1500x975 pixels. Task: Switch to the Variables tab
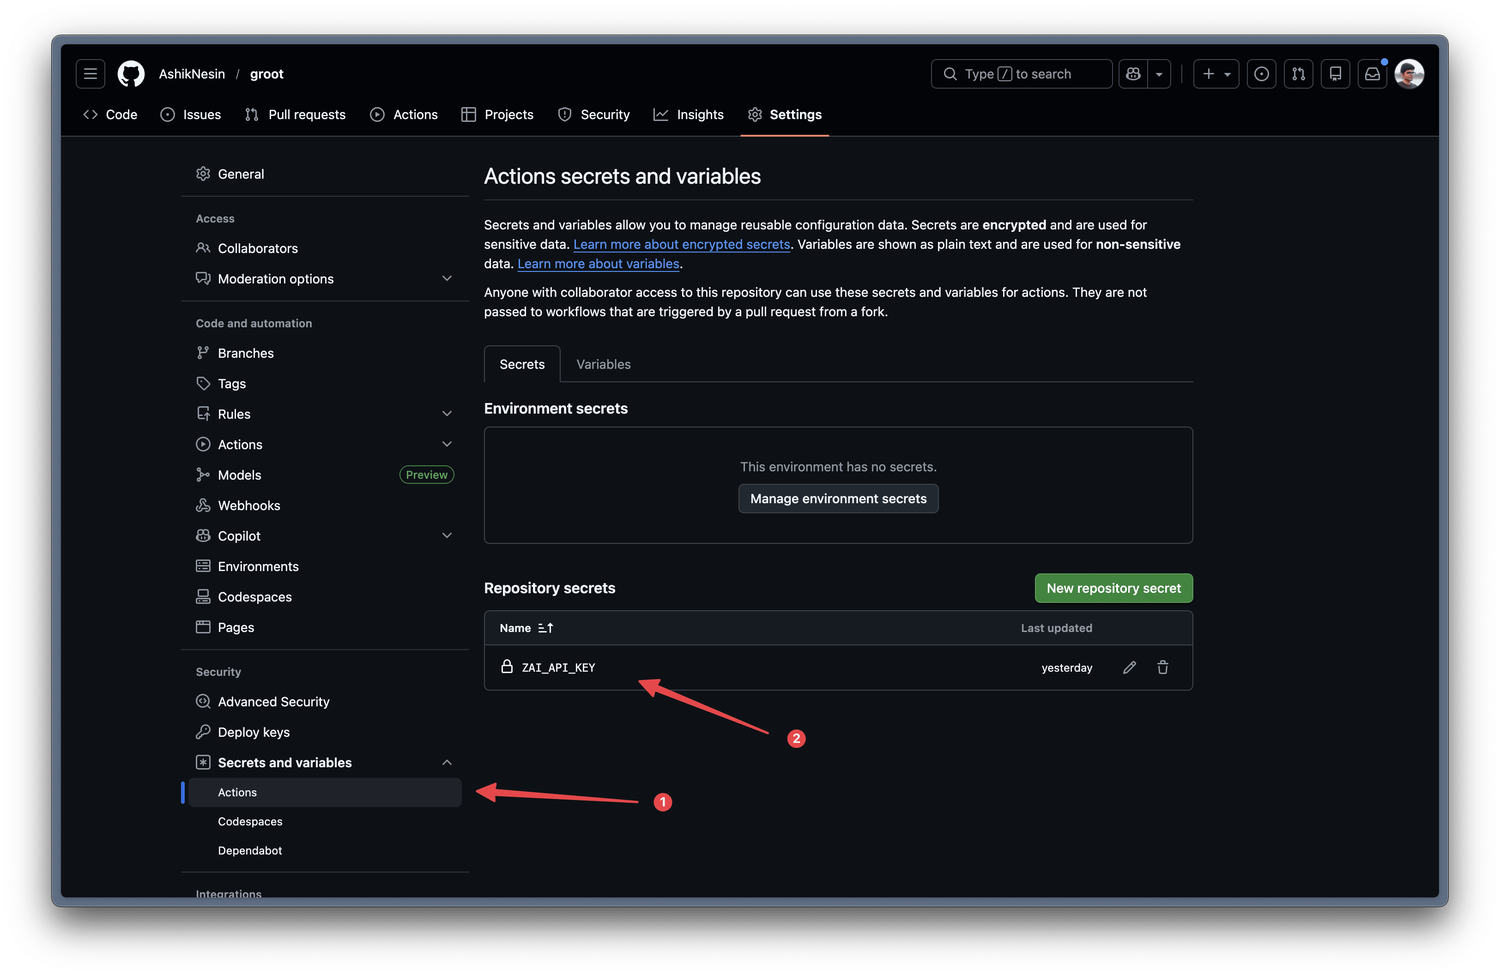(603, 364)
